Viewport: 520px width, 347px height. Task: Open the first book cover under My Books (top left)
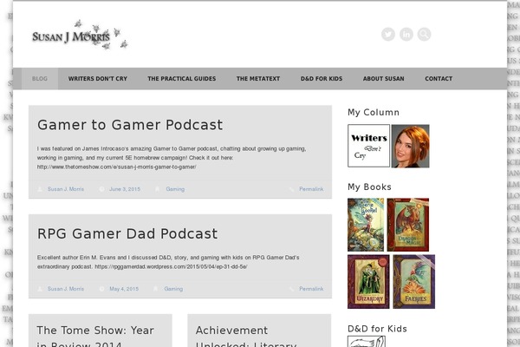[366, 225]
